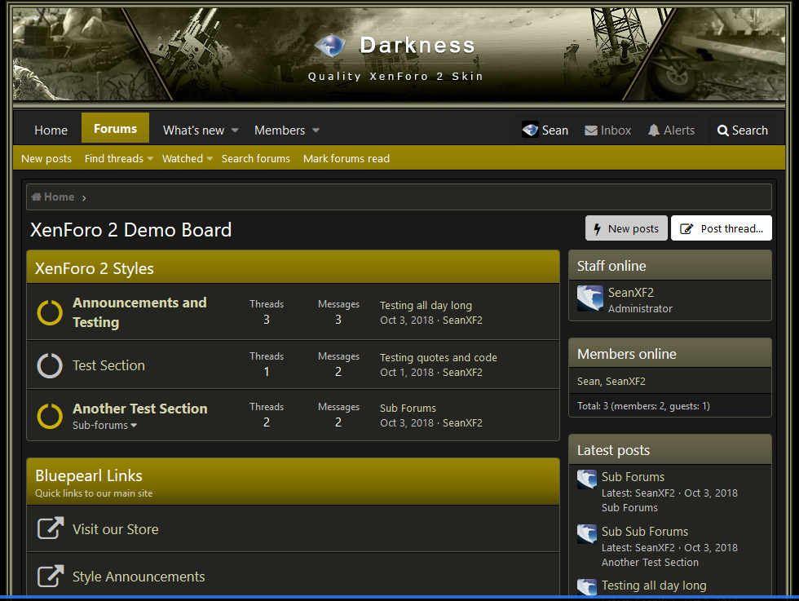
Task: Click the Search magnifier icon
Action: [722, 130]
